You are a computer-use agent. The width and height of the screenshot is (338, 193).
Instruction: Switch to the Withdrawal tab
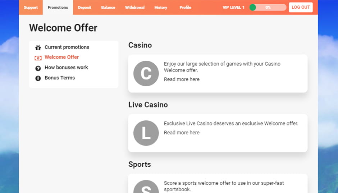(135, 7)
